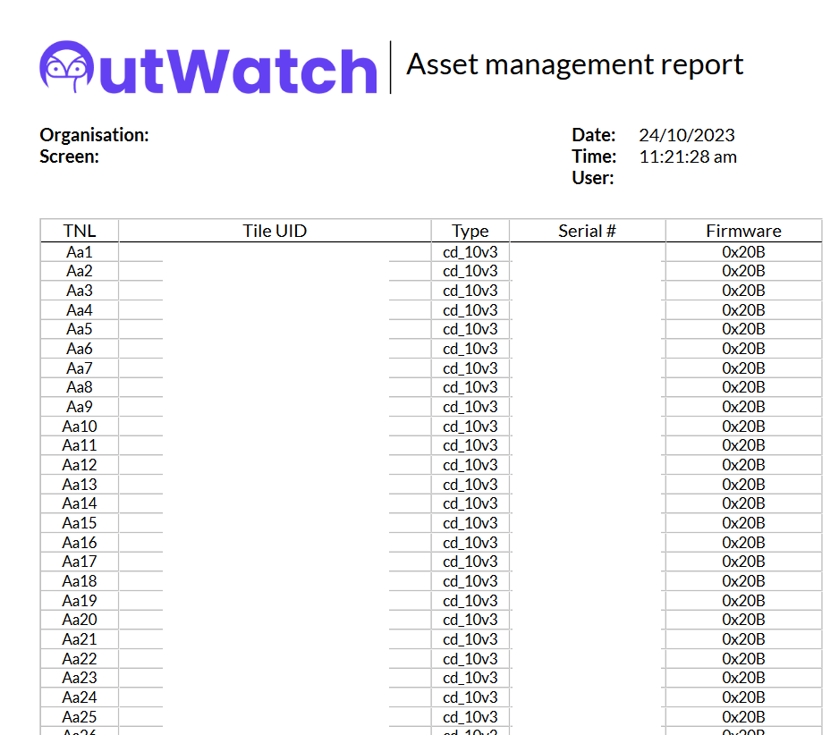Click the Organisation field label
839x735 pixels.
(94, 135)
